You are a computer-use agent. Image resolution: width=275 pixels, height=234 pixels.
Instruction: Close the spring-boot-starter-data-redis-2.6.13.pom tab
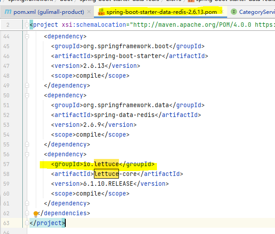click(222, 12)
